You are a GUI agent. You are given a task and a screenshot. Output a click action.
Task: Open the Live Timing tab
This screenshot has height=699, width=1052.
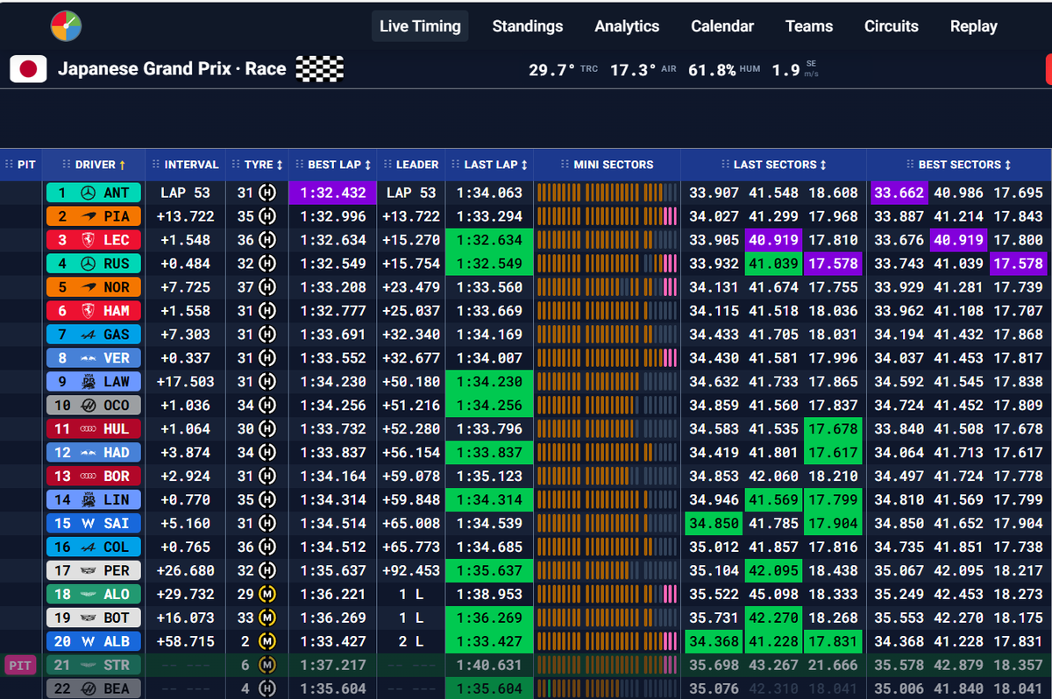[x=420, y=26]
